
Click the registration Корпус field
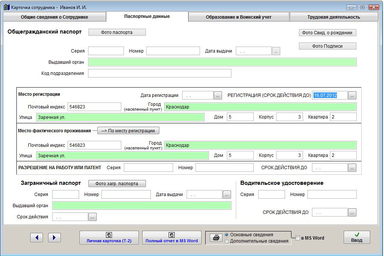pyautogui.click(x=290, y=117)
